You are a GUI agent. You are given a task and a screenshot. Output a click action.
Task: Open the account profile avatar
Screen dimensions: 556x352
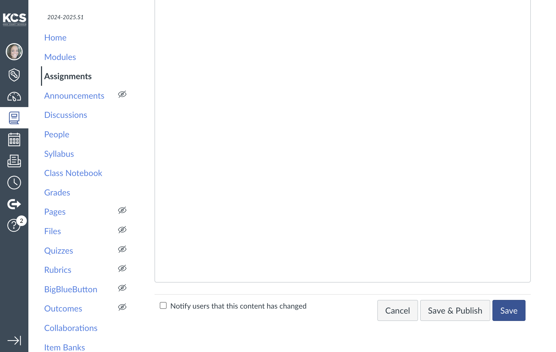click(14, 52)
